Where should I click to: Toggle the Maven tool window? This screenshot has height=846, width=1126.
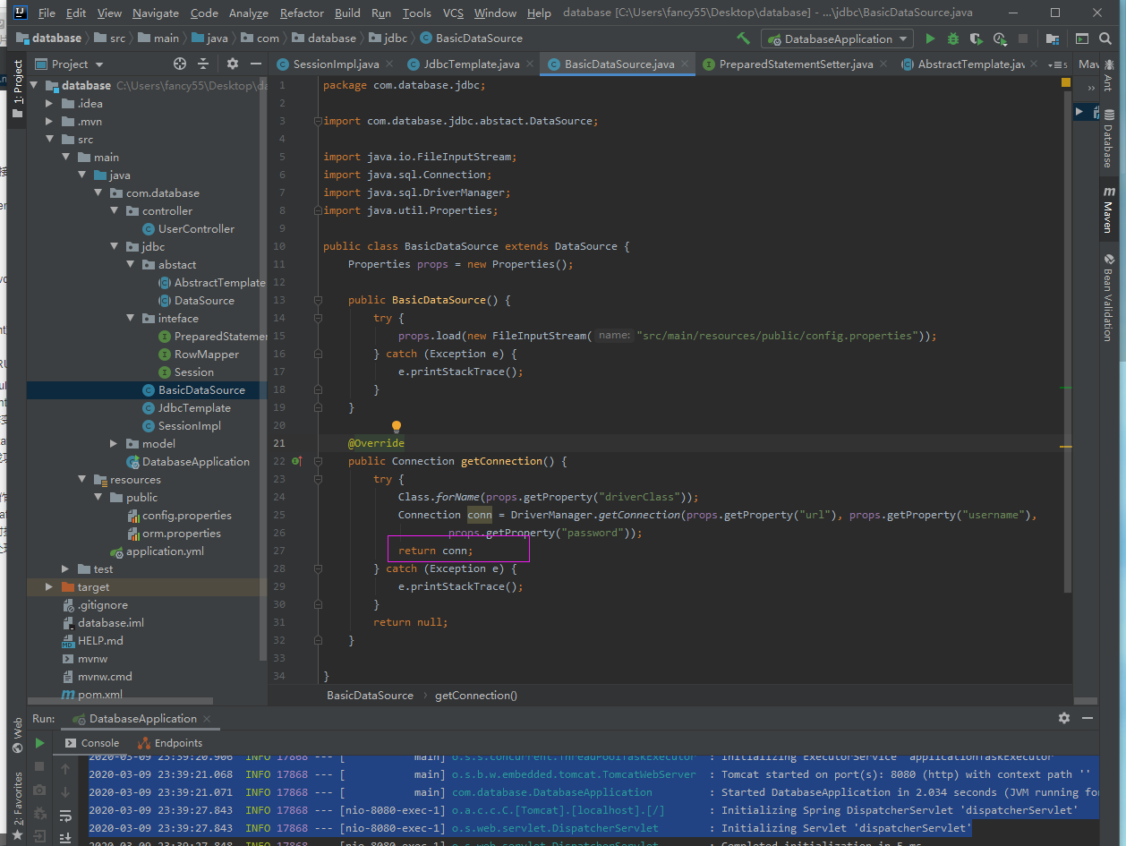coord(1108,209)
